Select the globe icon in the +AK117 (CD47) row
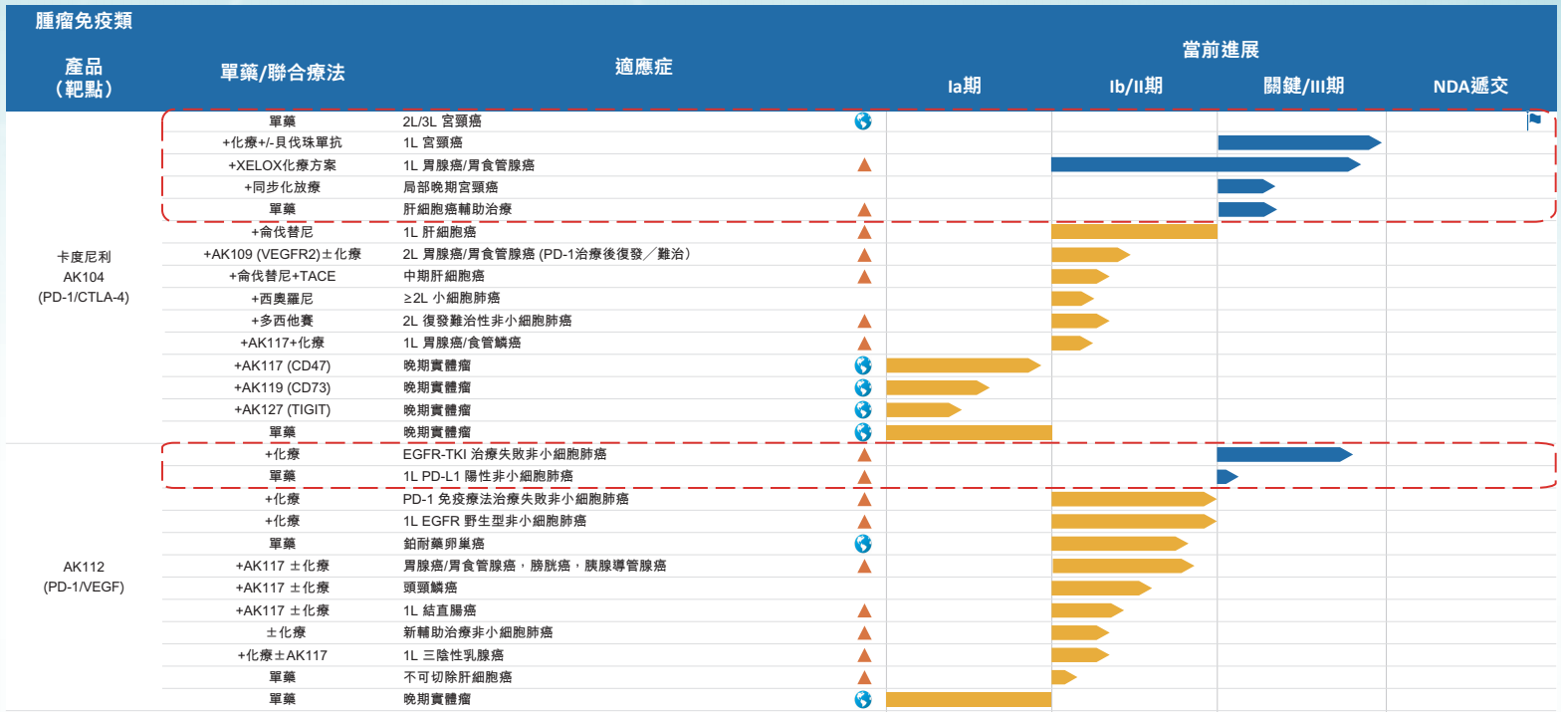 pyautogui.click(x=863, y=365)
